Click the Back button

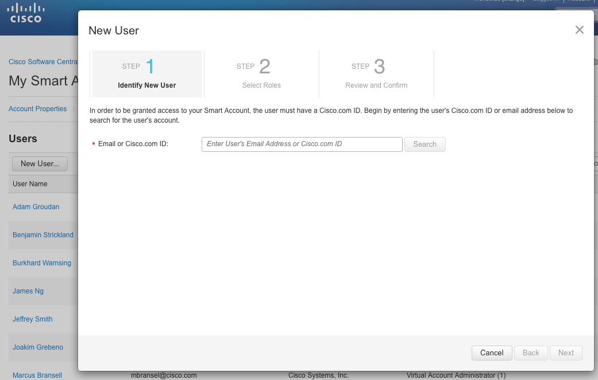[530, 352]
